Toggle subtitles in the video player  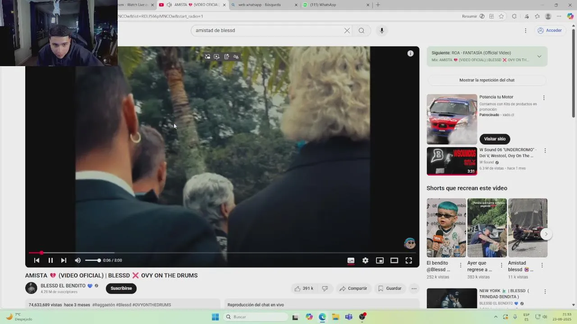(351, 260)
